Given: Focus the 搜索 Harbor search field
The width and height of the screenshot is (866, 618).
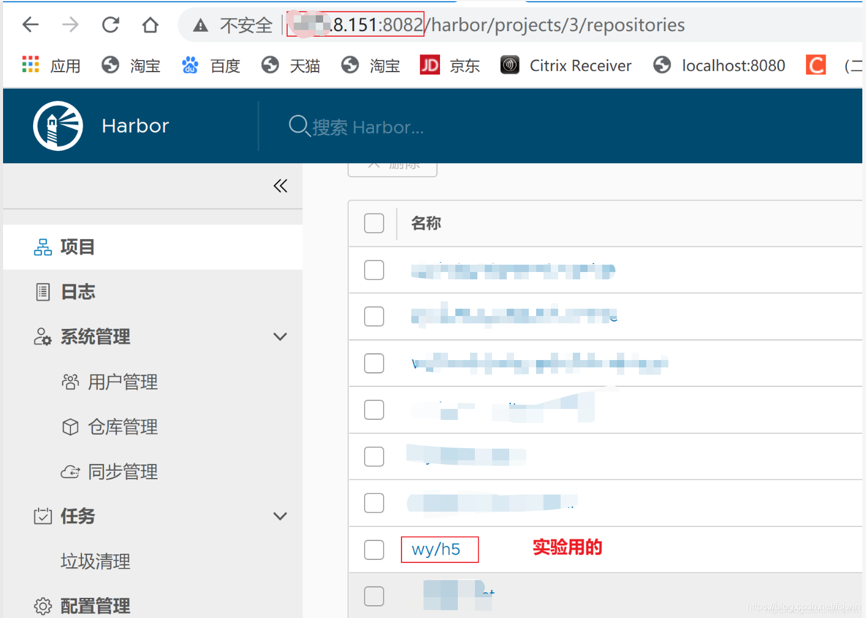Looking at the screenshot, I should 367,127.
